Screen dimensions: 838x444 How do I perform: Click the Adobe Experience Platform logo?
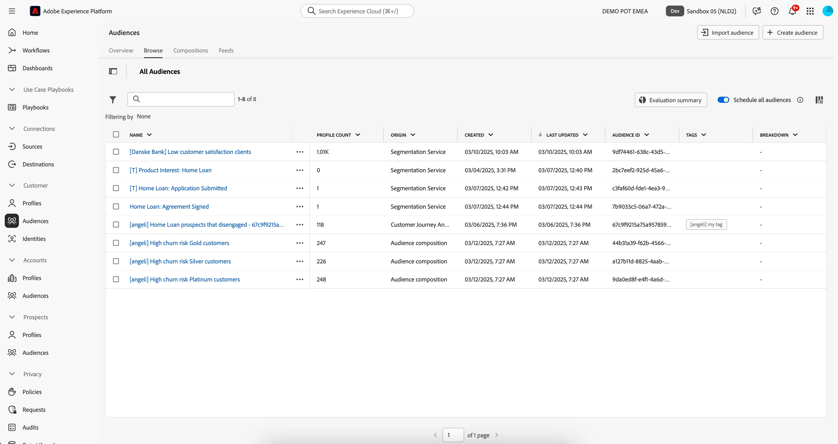(x=35, y=11)
